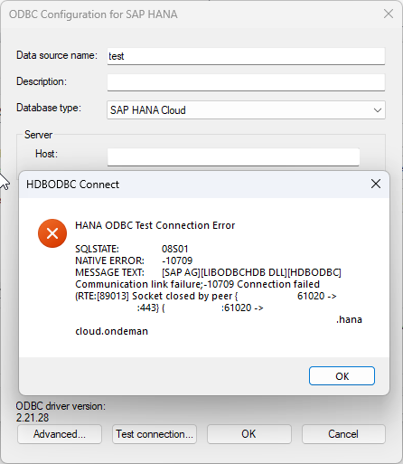
Task: Click the Server group label
Action: tap(38, 135)
